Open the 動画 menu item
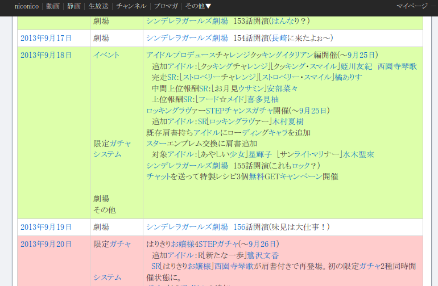Viewport: 438px width, 286px height. pyautogui.click(x=53, y=6)
